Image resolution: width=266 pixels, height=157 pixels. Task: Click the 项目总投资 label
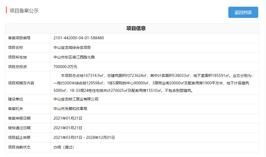[17, 67]
